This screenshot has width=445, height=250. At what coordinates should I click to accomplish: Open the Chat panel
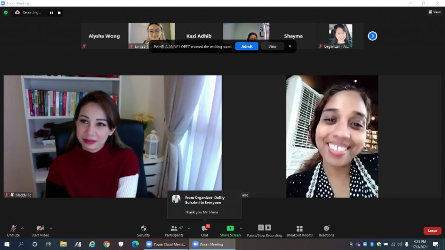point(205,231)
